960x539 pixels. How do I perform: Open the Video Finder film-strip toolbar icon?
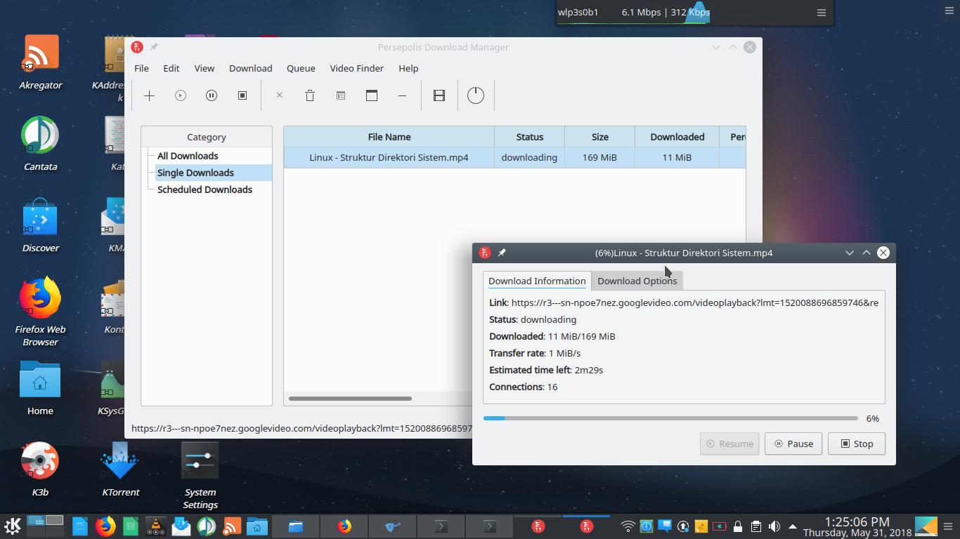(x=439, y=95)
